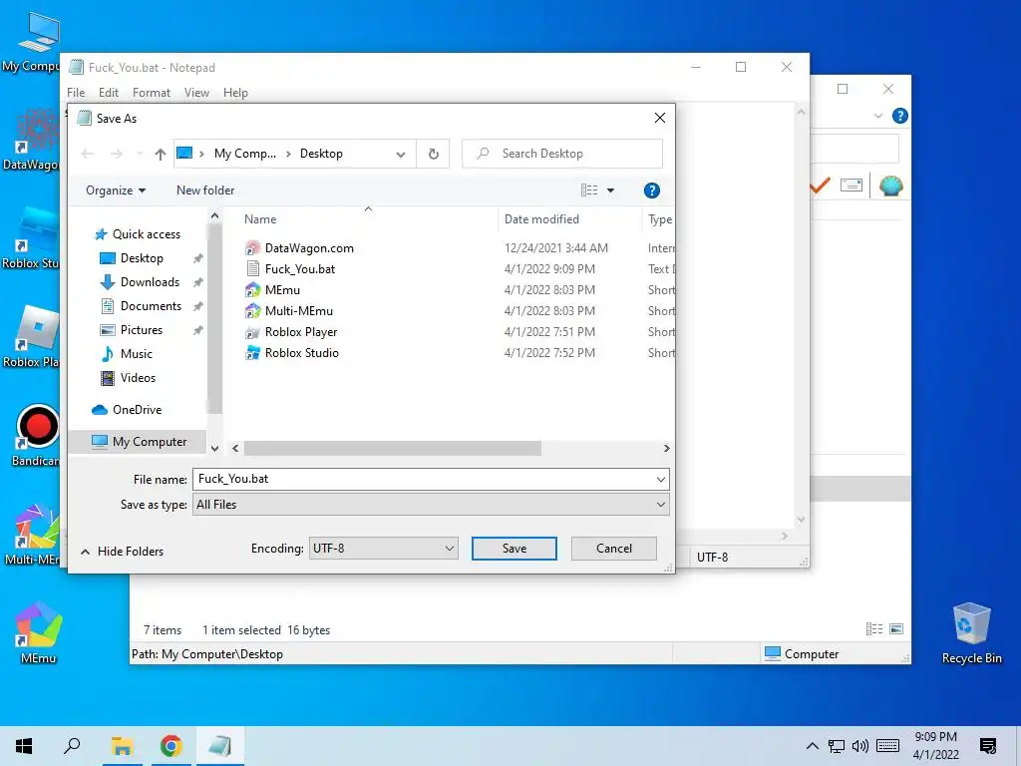Click the Explorer window blue help icon

(900, 116)
